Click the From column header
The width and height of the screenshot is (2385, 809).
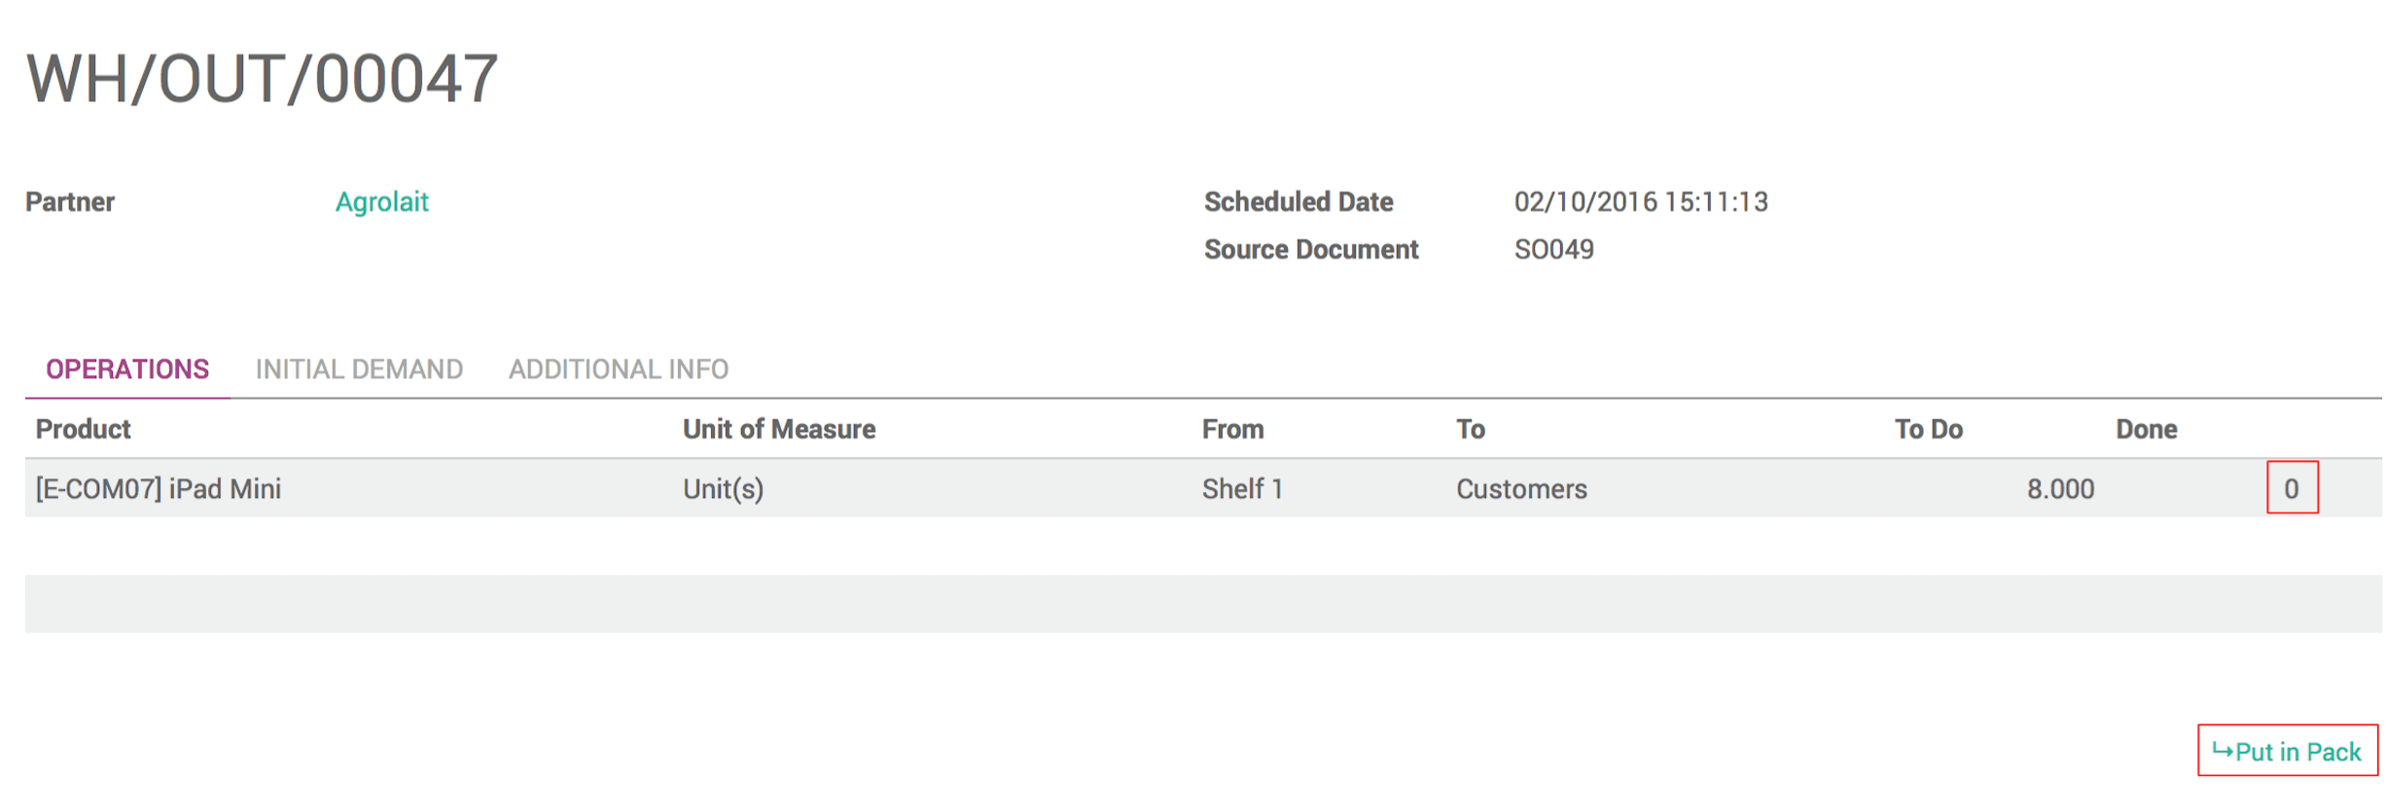[1232, 429]
